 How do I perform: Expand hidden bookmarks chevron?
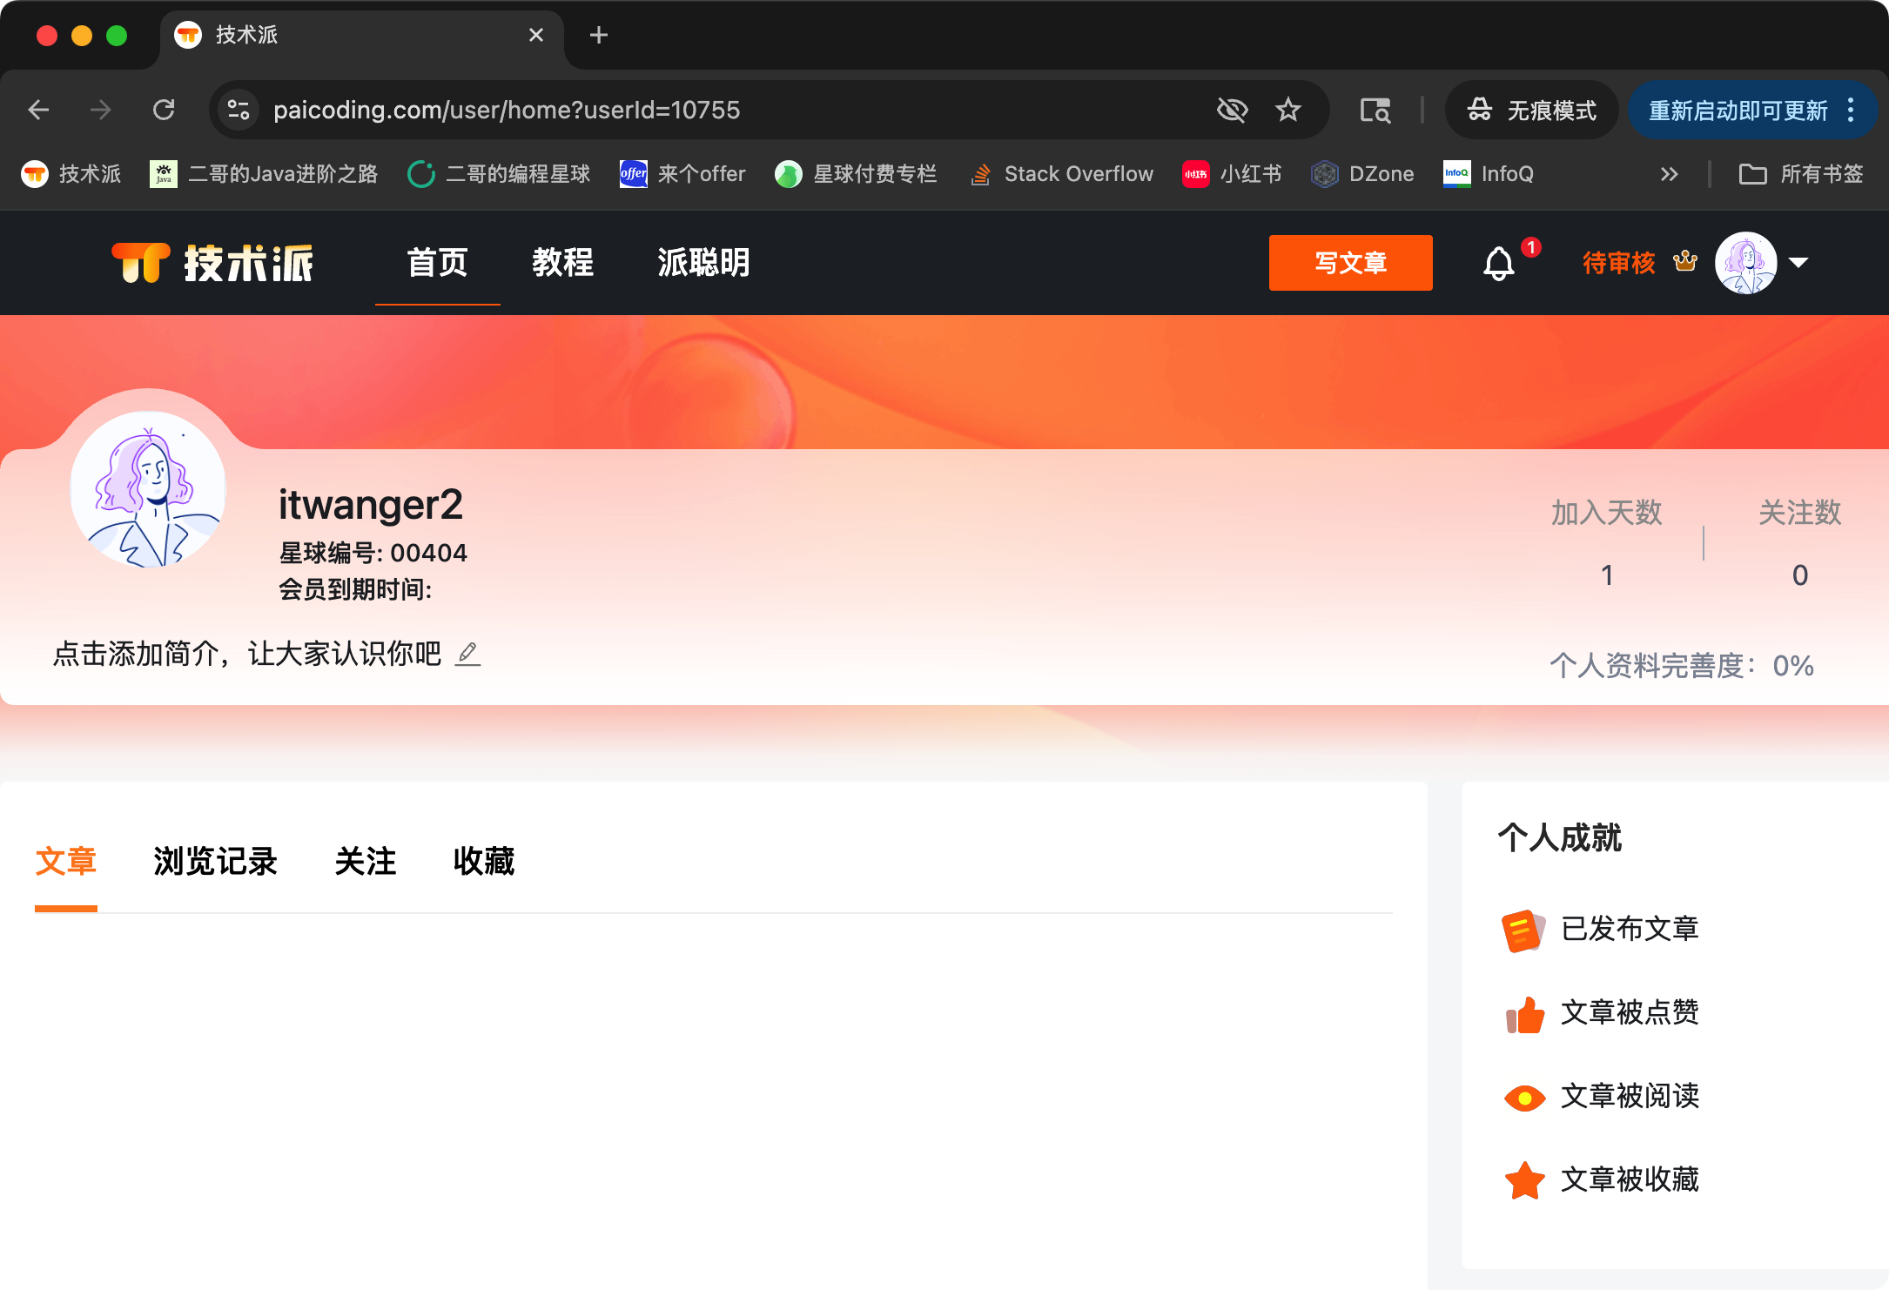1668,174
